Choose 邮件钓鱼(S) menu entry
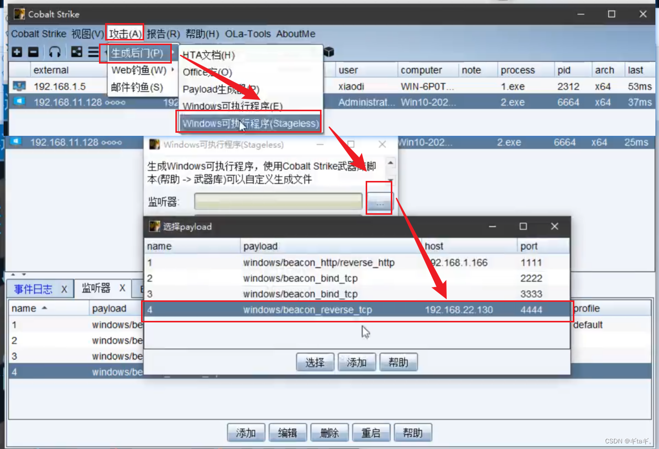The width and height of the screenshot is (659, 449). coord(143,87)
